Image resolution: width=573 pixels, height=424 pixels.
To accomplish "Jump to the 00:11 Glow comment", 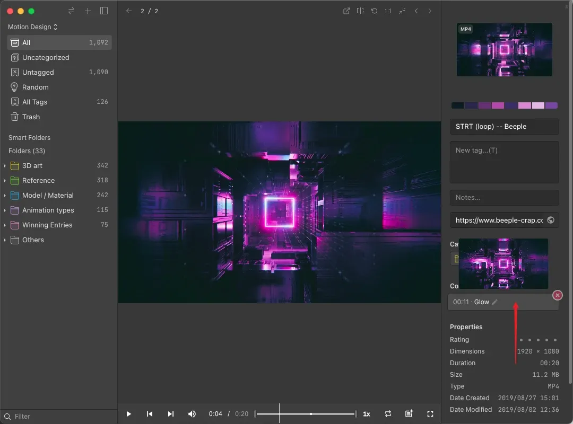I will (x=503, y=302).
